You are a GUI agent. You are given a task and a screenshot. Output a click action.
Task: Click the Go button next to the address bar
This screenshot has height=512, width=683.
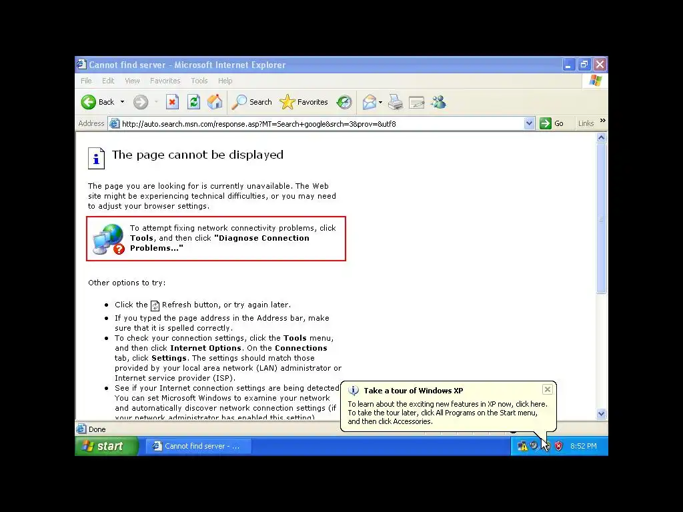[552, 123]
